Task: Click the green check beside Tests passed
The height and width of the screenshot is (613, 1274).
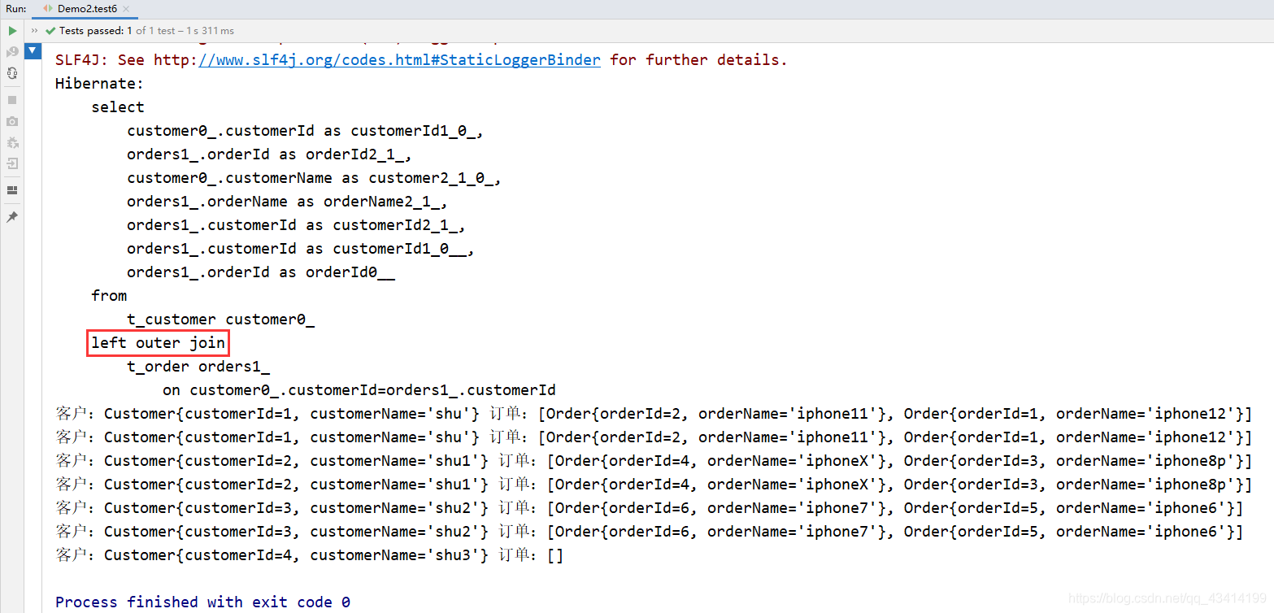Action: pyautogui.click(x=51, y=31)
